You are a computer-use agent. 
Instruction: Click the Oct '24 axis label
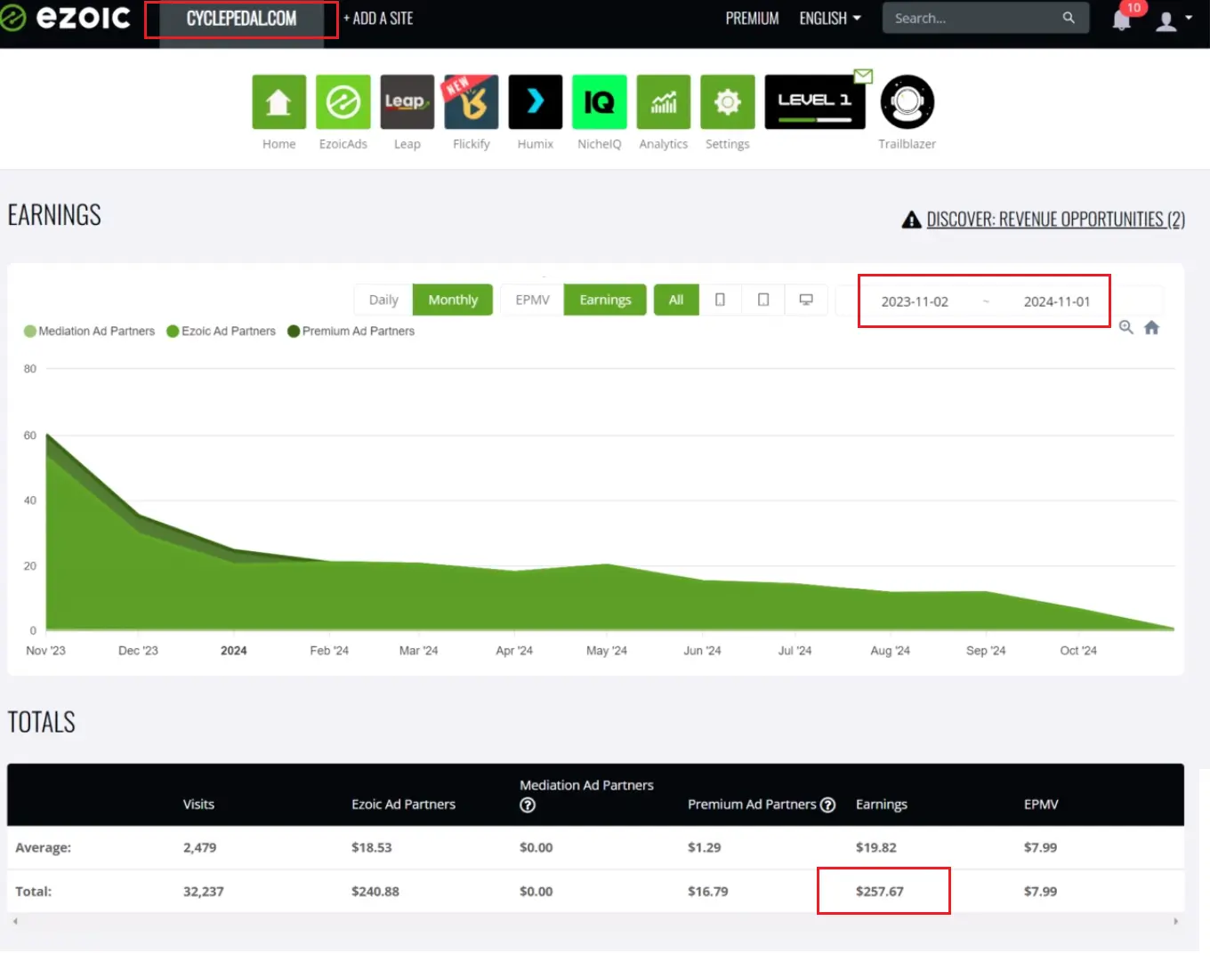click(1078, 651)
